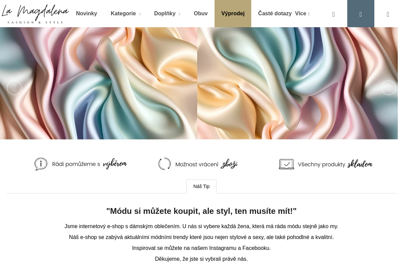The width and height of the screenshot is (408, 272).
Task: Click the rightmost header icon
Action: [x=388, y=14]
